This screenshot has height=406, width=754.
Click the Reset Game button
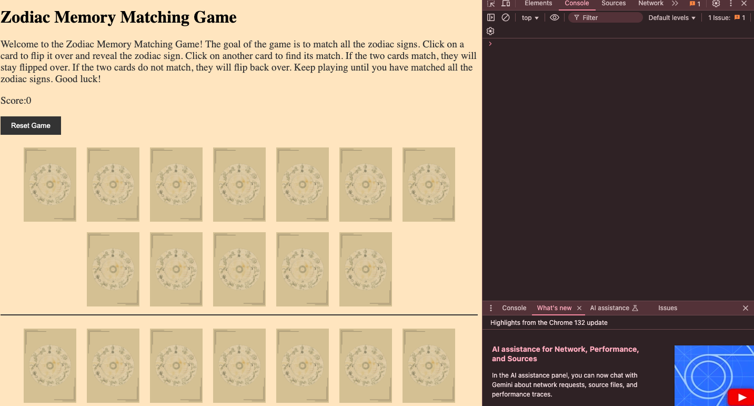coord(31,125)
